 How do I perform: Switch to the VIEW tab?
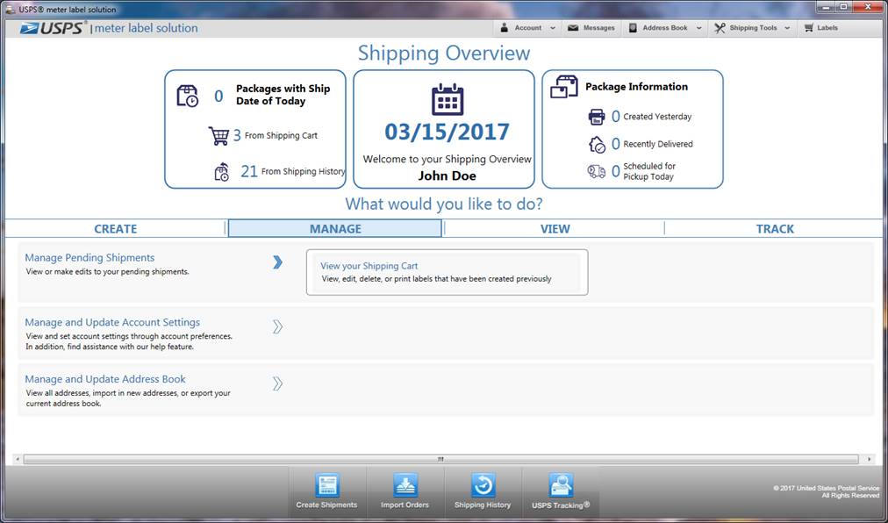pyautogui.click(x=555, y=229)
